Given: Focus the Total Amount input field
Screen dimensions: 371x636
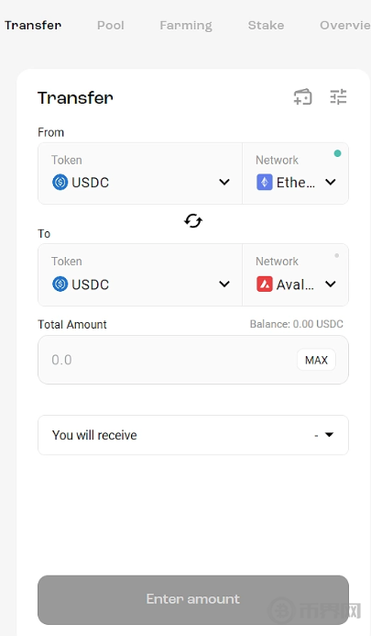Looking at the screenshot, I should point(167,360).
